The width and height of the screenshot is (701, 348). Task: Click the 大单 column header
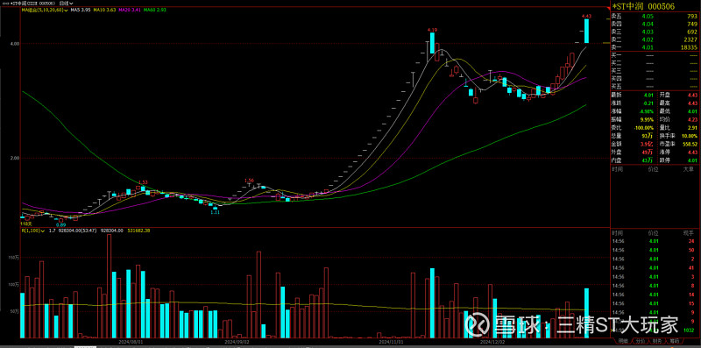pyautogui.click(x=689, y=169)
